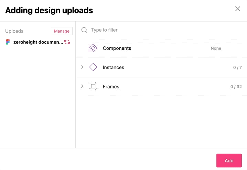Expand the Frames group chevron
This screenshot has width=247, height=170.
tap(82, 86)
